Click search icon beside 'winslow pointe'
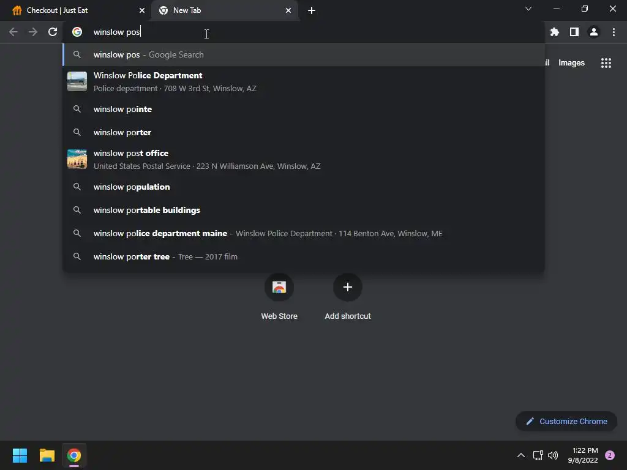Viewport: 627px width, 470px height. tap(77, 109)
